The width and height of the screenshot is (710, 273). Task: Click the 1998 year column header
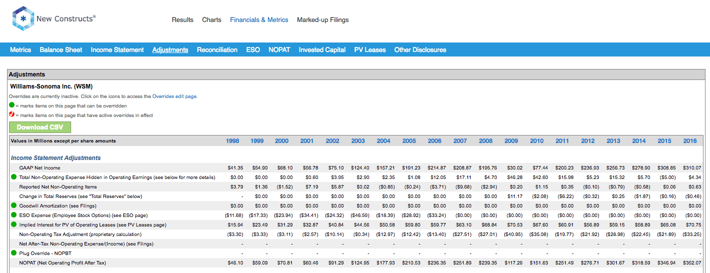232,141
